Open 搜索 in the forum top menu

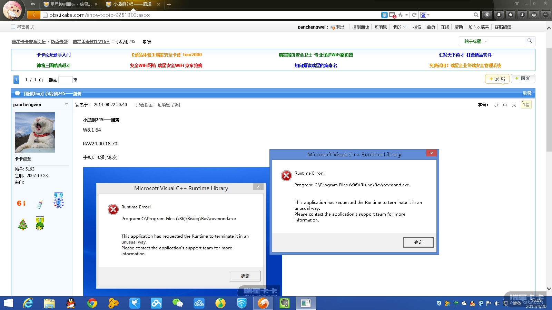click(417, 27)
